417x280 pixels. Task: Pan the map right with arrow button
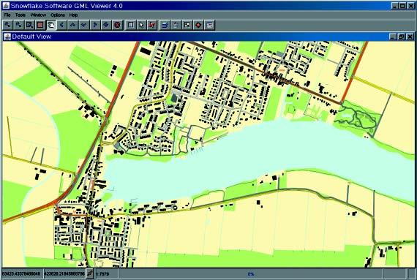[94, 25]
